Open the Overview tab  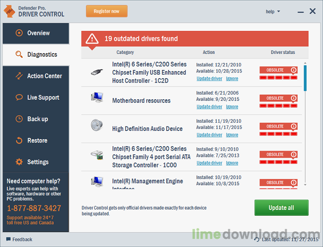point(36,33)
